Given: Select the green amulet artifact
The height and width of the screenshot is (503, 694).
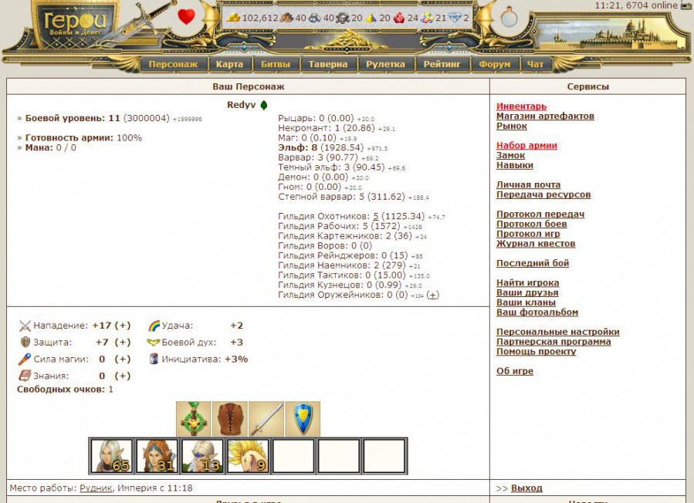Looking at the screenshot, I should tap(194, 419).
